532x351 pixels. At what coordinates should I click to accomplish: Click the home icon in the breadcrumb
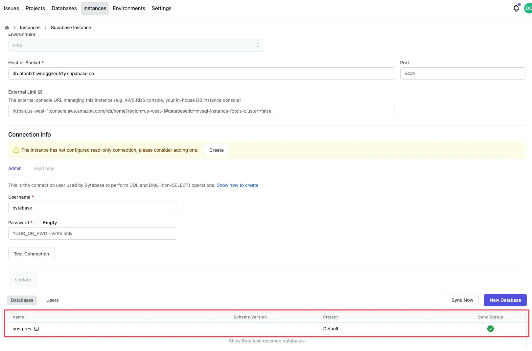click(7, 27)
